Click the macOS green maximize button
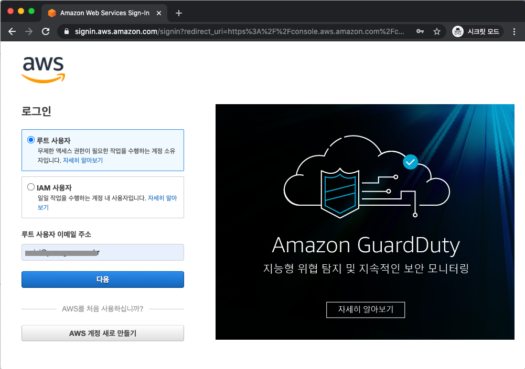Screen dimensions: 525x369 (31, 11)
